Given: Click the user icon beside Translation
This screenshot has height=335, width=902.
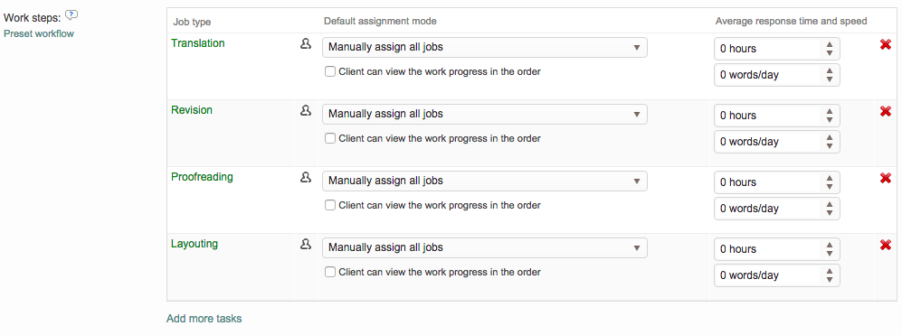Looking at the screenshot, I should (x=306, y=43).
